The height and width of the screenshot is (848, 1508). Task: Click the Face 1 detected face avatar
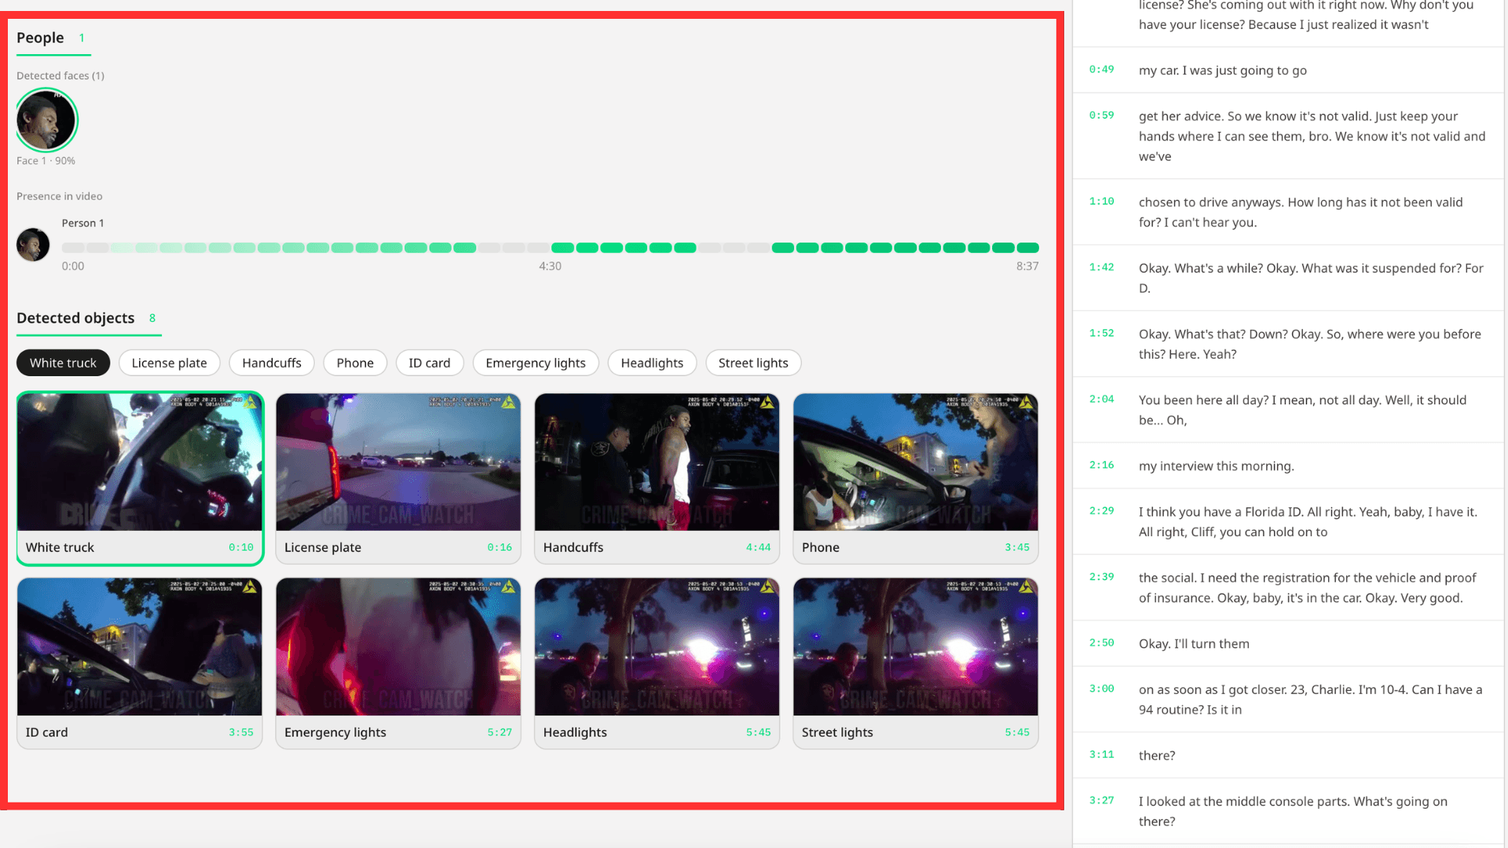tap(46, 120)
